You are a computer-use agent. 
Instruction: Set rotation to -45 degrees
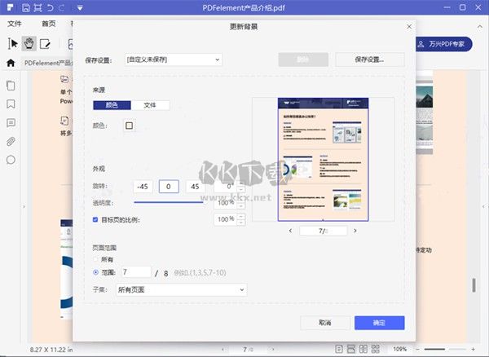[143, 187]
